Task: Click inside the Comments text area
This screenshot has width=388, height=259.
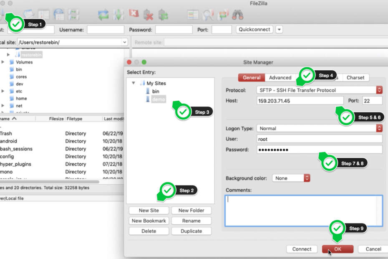Action: (304, 211)
